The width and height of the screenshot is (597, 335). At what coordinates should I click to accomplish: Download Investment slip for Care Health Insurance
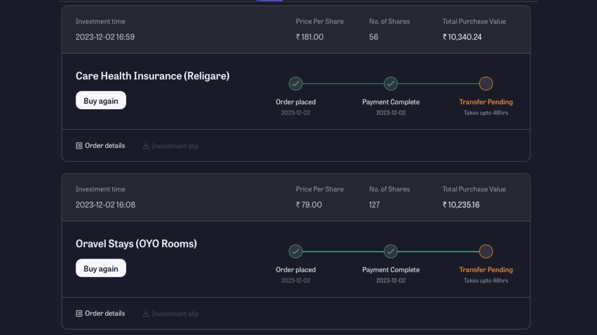tap(170, 146)
